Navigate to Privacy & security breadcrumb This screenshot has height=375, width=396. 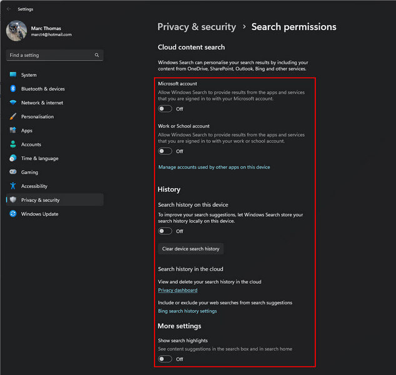coord(196,27)
